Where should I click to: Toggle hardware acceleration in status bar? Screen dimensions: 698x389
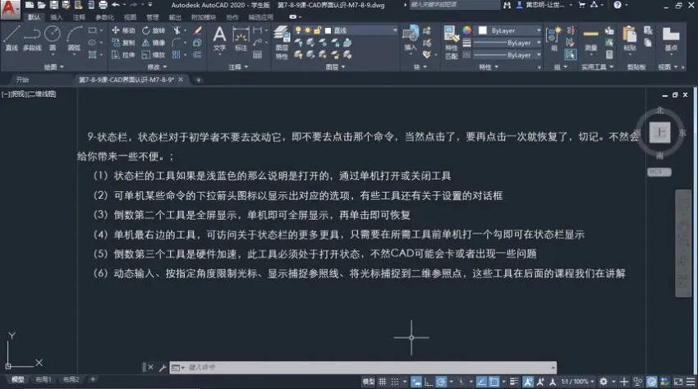pos(652,382)
